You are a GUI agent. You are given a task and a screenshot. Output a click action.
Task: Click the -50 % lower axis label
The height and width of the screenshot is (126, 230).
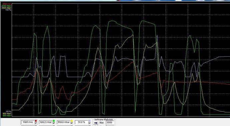(x=8, y=112)
